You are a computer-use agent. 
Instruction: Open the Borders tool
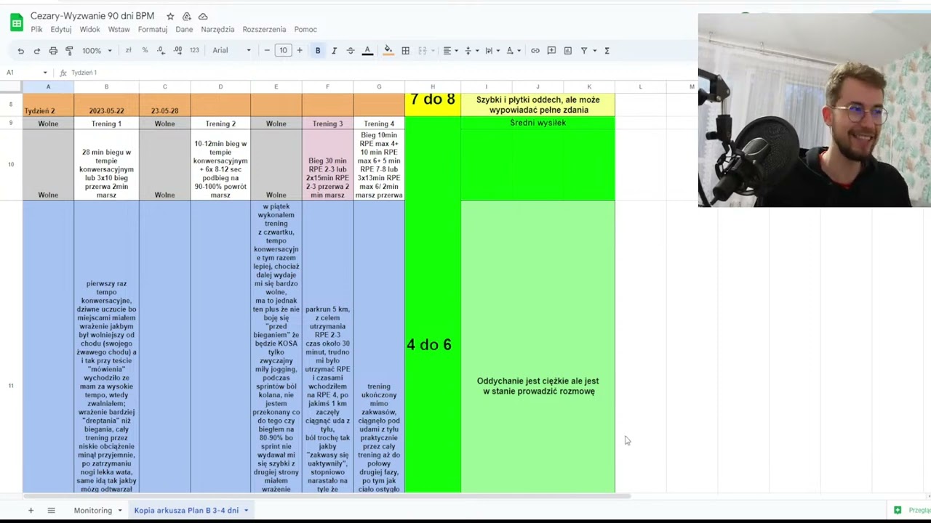405,51
